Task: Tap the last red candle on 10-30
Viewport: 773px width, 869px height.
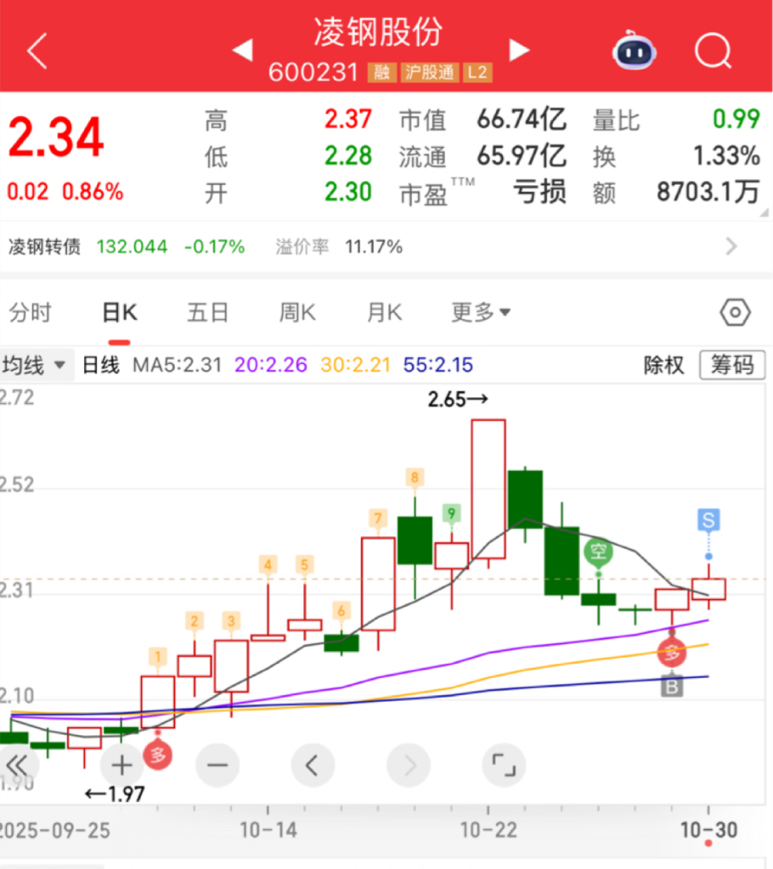Action: pyautogui.click(x=708, y=589)
